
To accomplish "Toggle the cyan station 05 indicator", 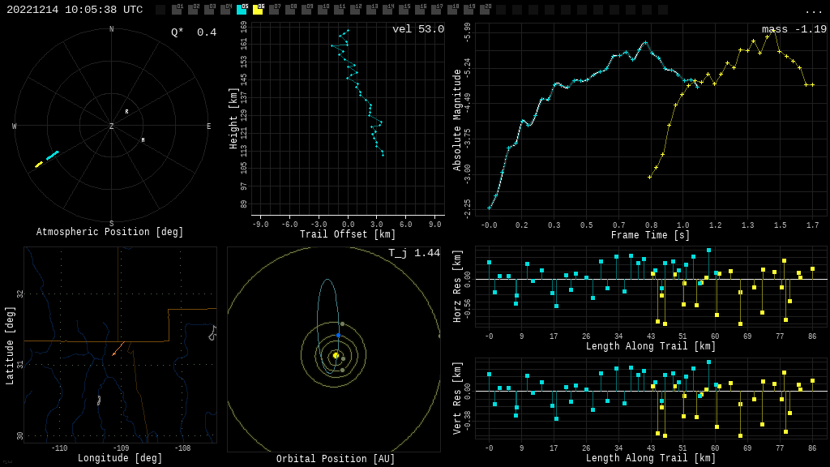I will point(242,10).
